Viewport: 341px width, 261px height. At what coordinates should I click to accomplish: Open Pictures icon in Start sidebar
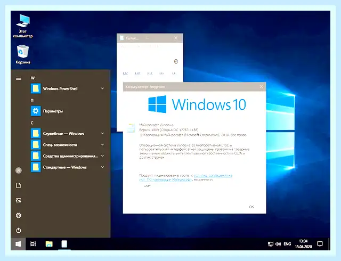(19, 200)
